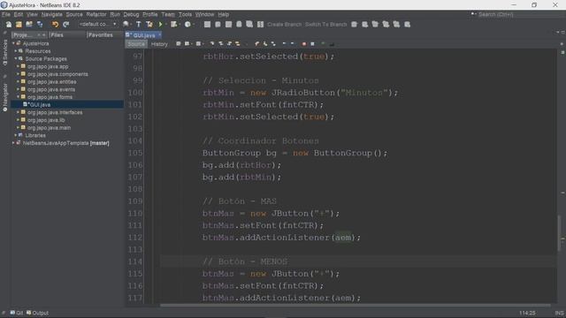The height and width of the screenshot is (318, 566).
Task: Switch to the History editor view
Action: [159, 44]
